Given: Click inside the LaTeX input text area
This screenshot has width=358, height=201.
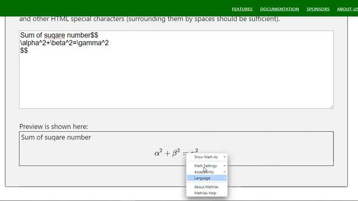Looking at the screenshot, I should (176, 69).
